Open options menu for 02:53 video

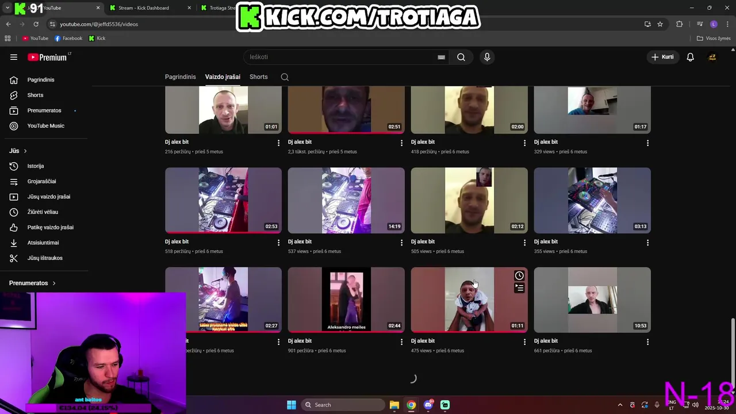pyautogui.click(x=278, y=243)
